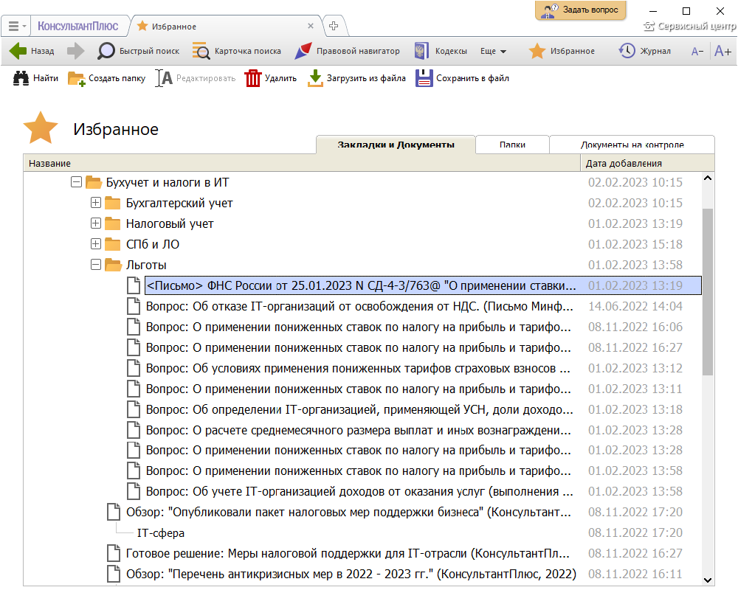This screenshot has width=738, height=590.
Task: Expand the Налоговый учет folder
Action: click(95, 223)
